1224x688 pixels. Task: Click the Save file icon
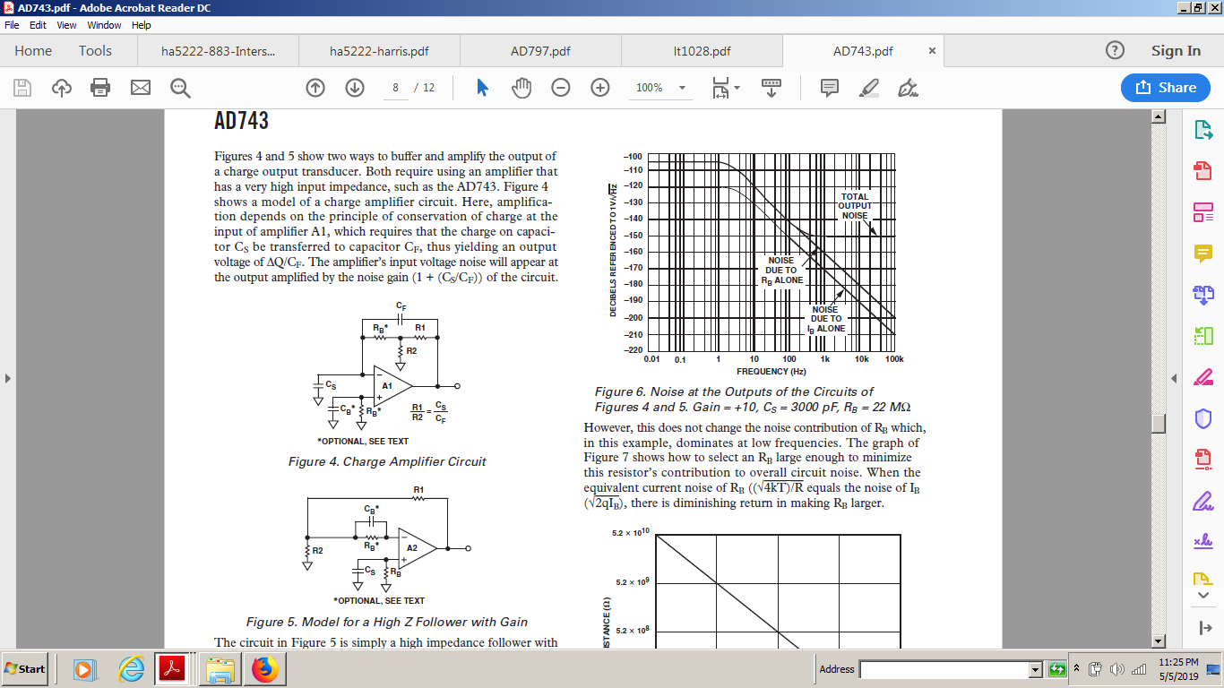coord(22,88)
